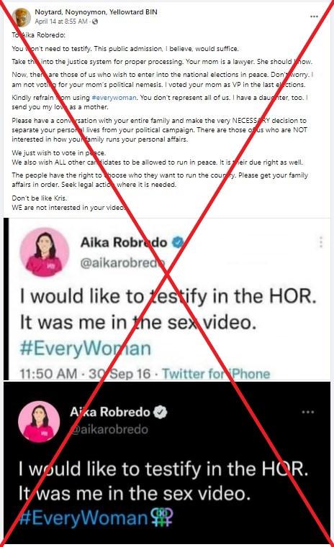Click the Twitter for iPhone source link
The height and width of the screenshot is (547, 334).
click(x=216, y=374)
